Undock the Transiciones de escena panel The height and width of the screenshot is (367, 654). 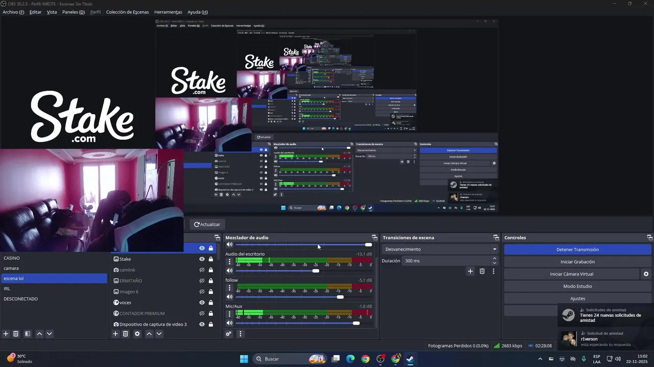(x=496, y=238)
